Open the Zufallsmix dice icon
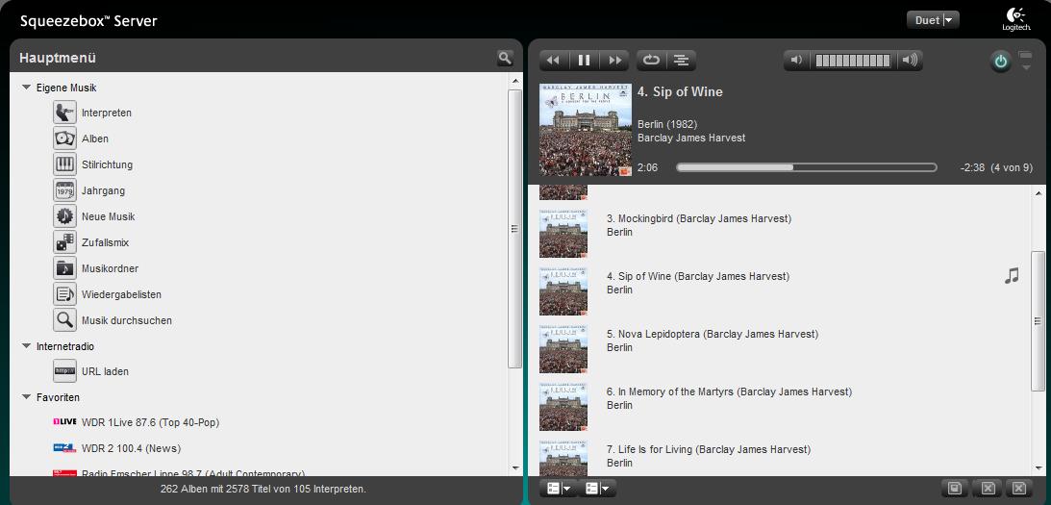Image resolution: width=1051 pixels, height=505 pixels. 64,242
